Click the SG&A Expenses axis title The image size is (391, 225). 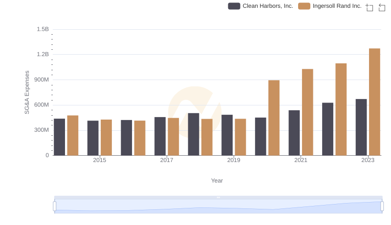tap(27, 92)
